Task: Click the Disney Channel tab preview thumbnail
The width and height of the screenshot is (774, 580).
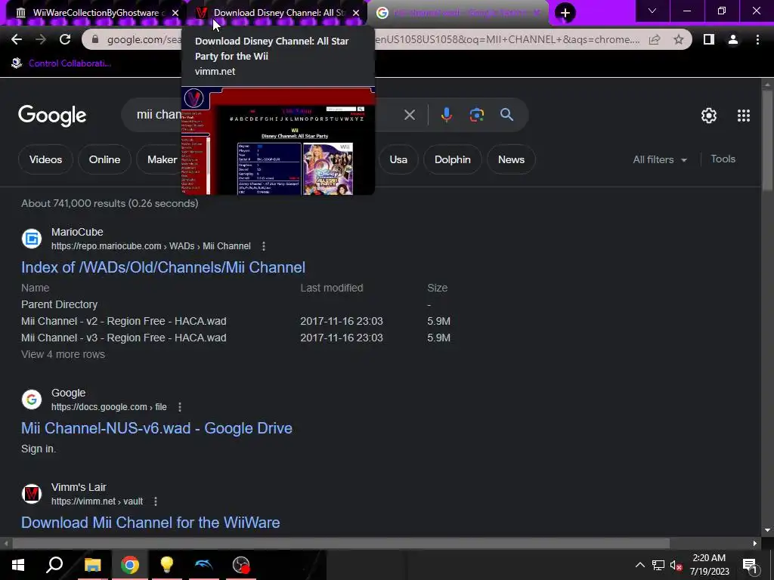Action: tap(278, 140)
